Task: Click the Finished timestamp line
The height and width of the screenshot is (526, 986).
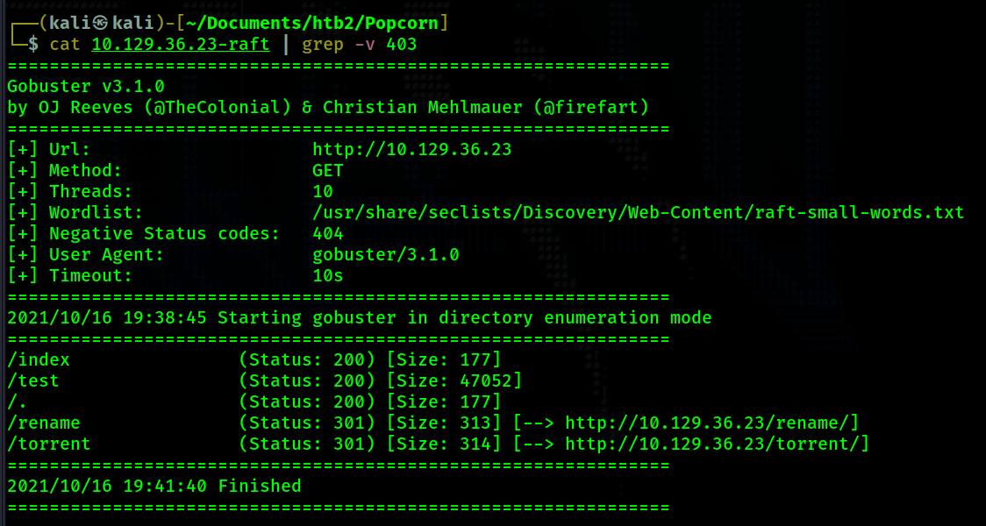Action: pyautogui.click(x=154, y=486)
